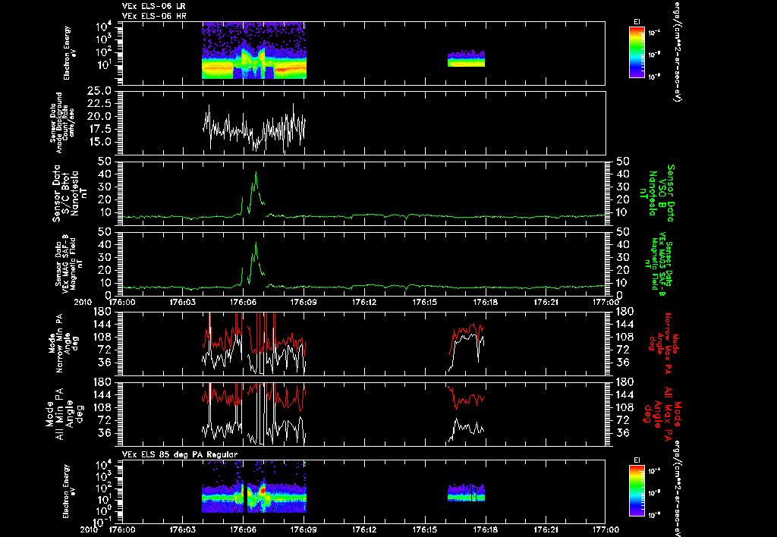Click the EI color bar beside the 85 deg PA spectrogram
The height and width of the screenshot is (537, 777).
[637, 491]
